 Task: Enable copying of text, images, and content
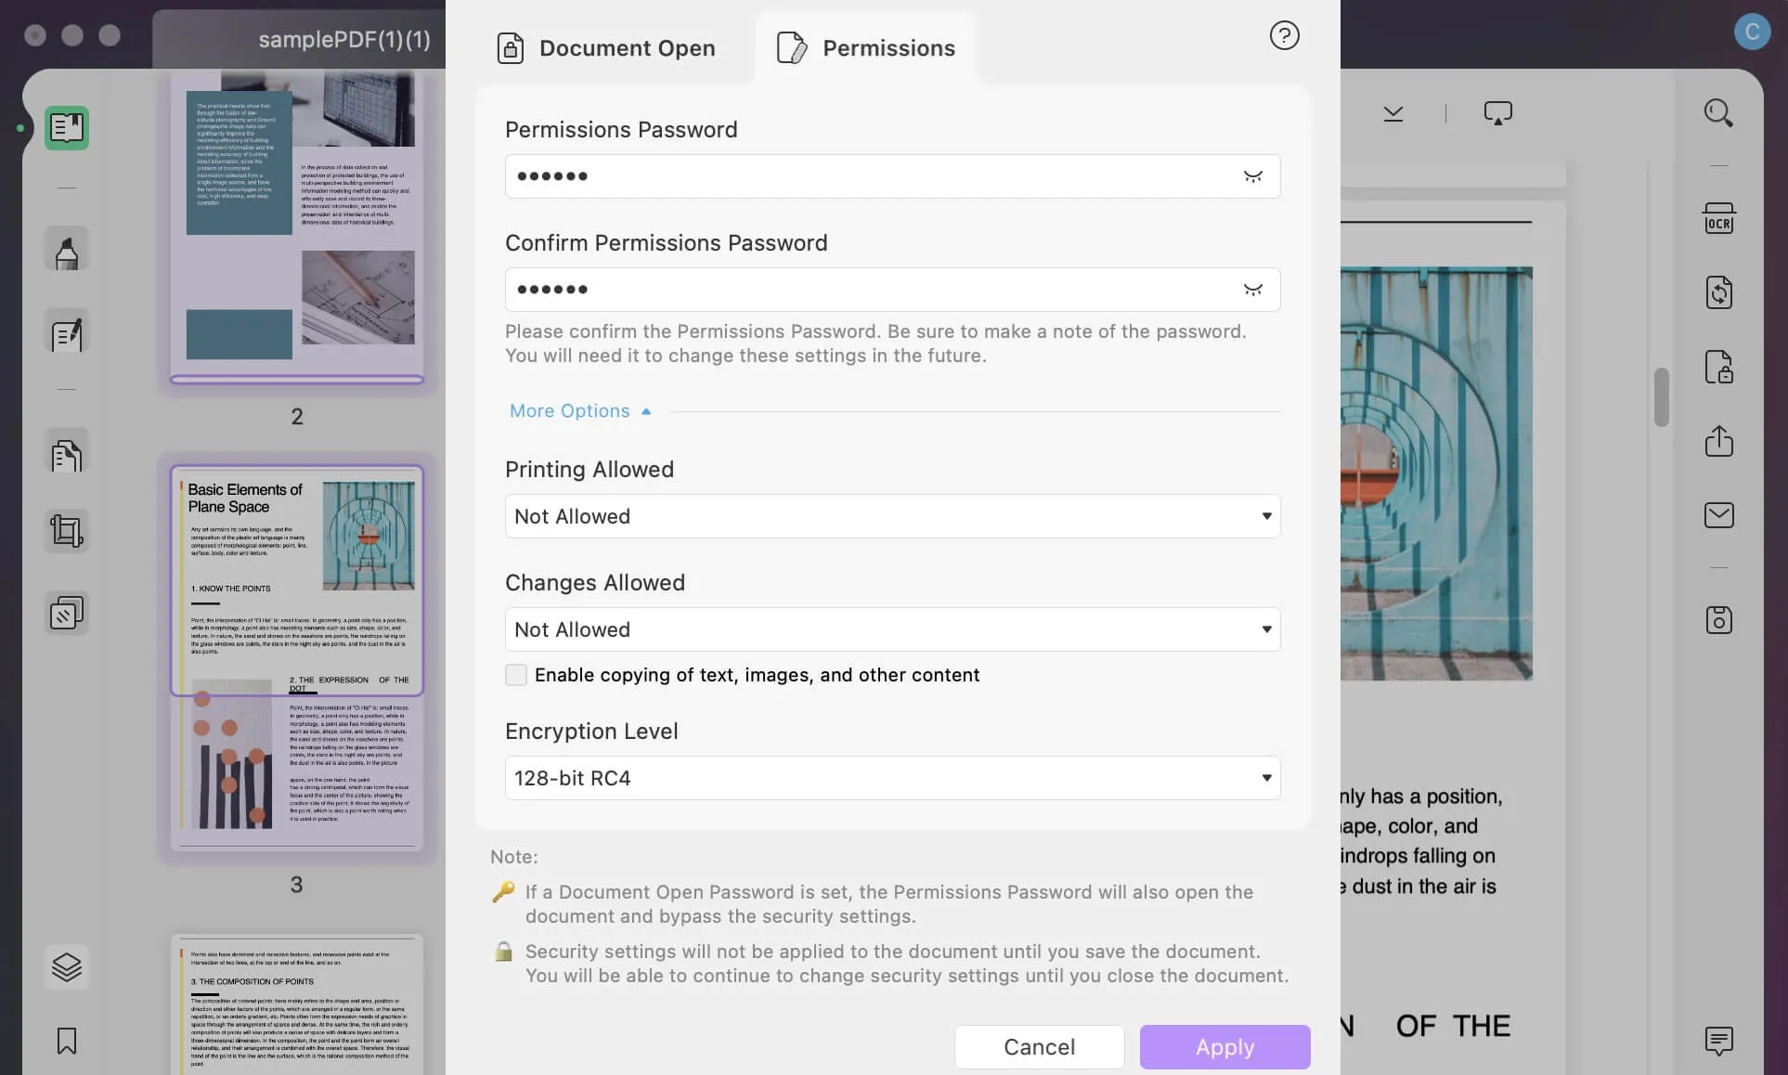[516, 674]
